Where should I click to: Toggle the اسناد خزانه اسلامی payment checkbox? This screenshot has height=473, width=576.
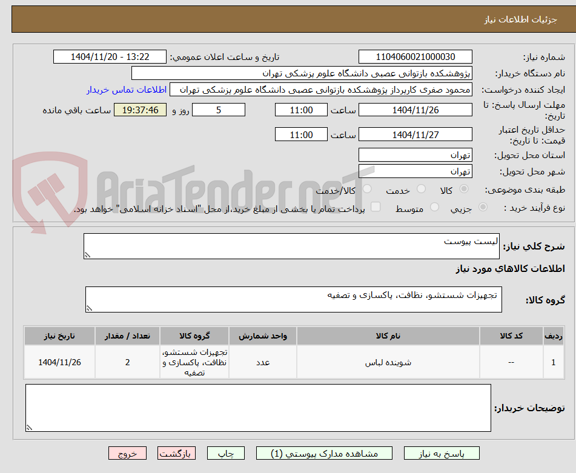pos(376,207)
